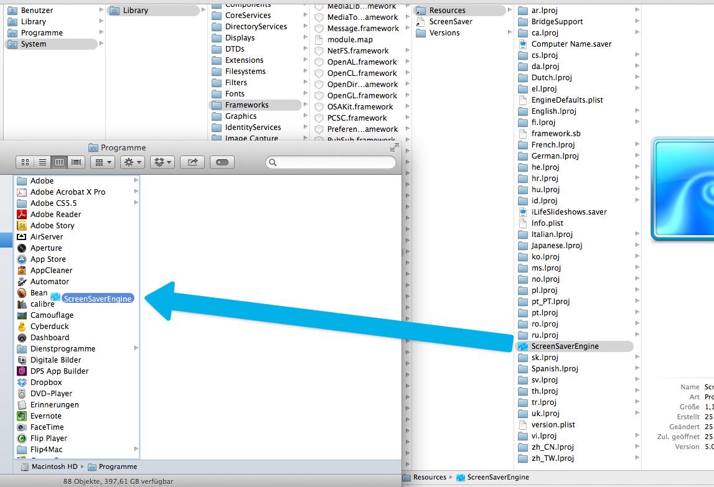Expand the Dienstprogramme folder arrow
714x487 pixels.
136,349
